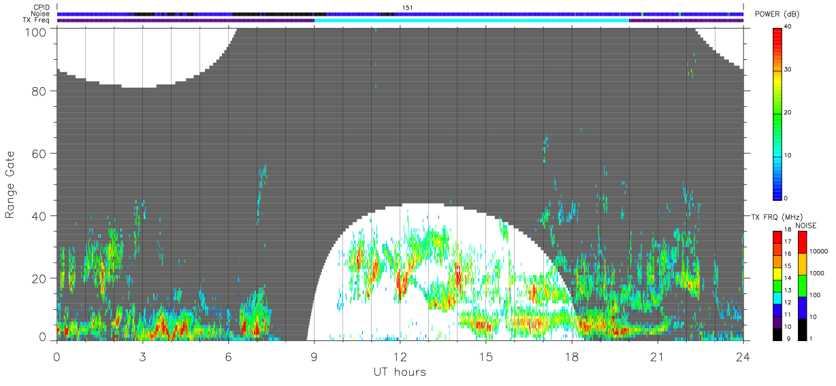
Task: Click the 15 tick on the UT hours axis
Action: tap(486, 356)
